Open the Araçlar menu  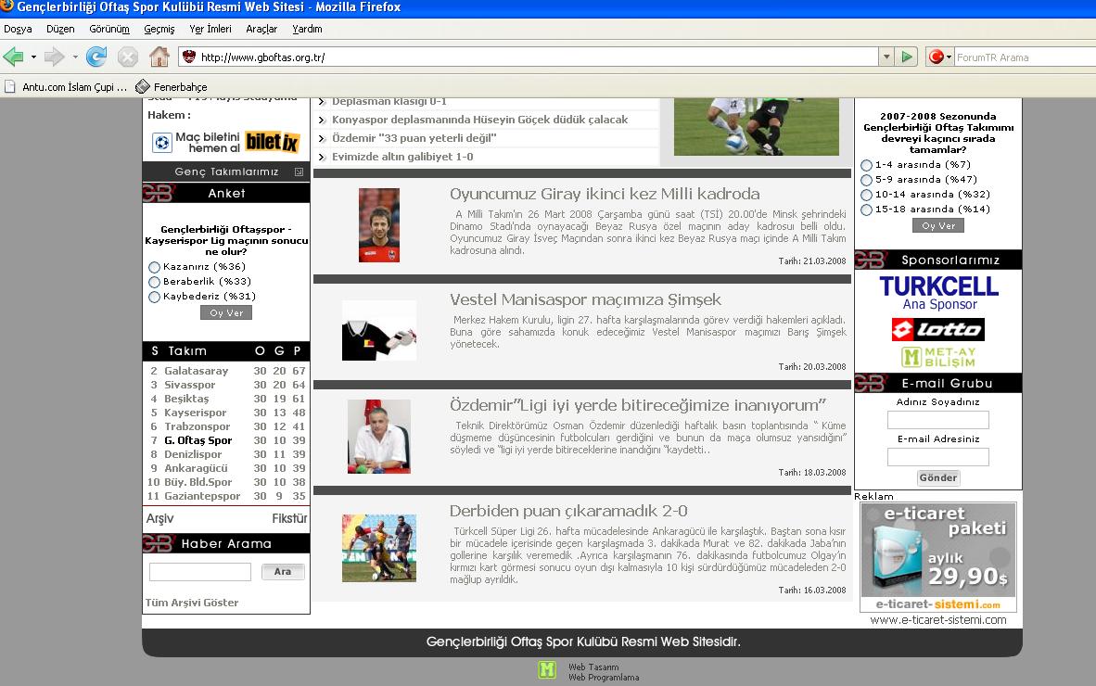coord(261,29)
